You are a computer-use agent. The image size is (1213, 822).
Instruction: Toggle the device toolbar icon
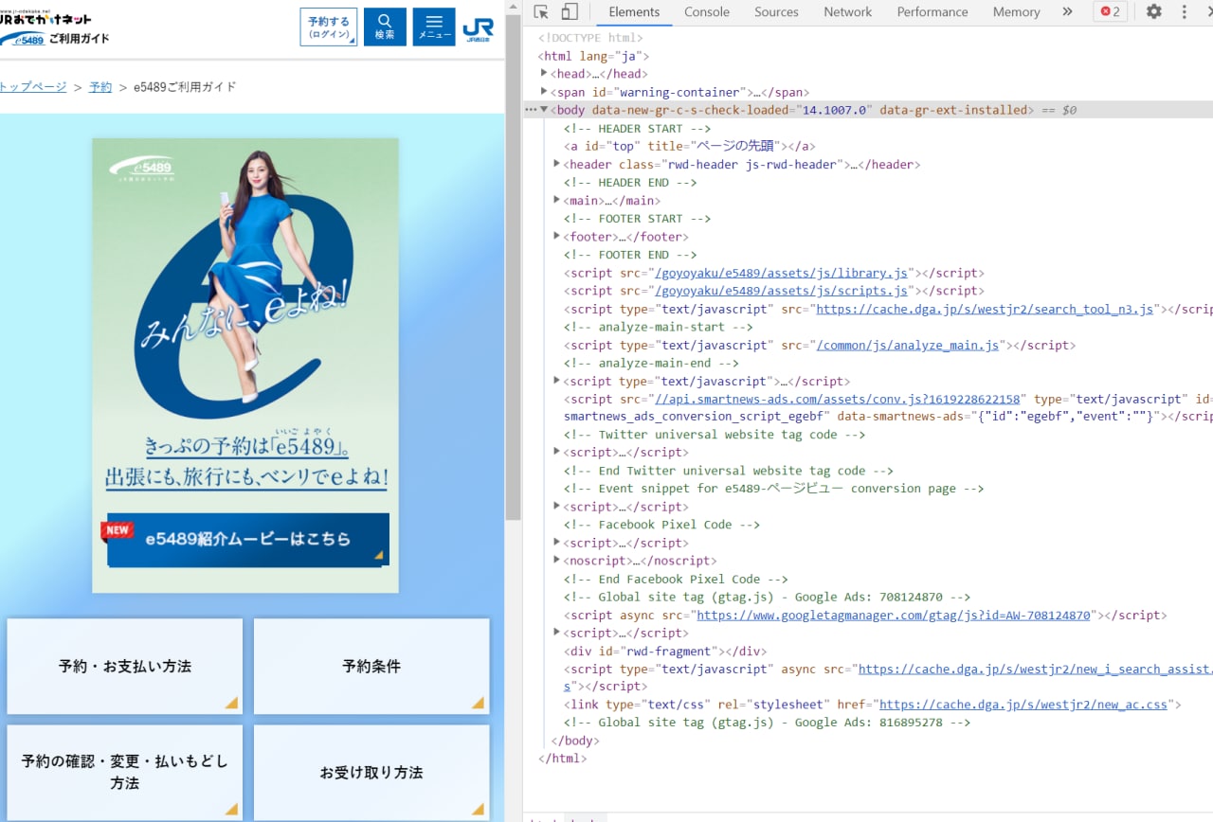(x=570, y=12)
